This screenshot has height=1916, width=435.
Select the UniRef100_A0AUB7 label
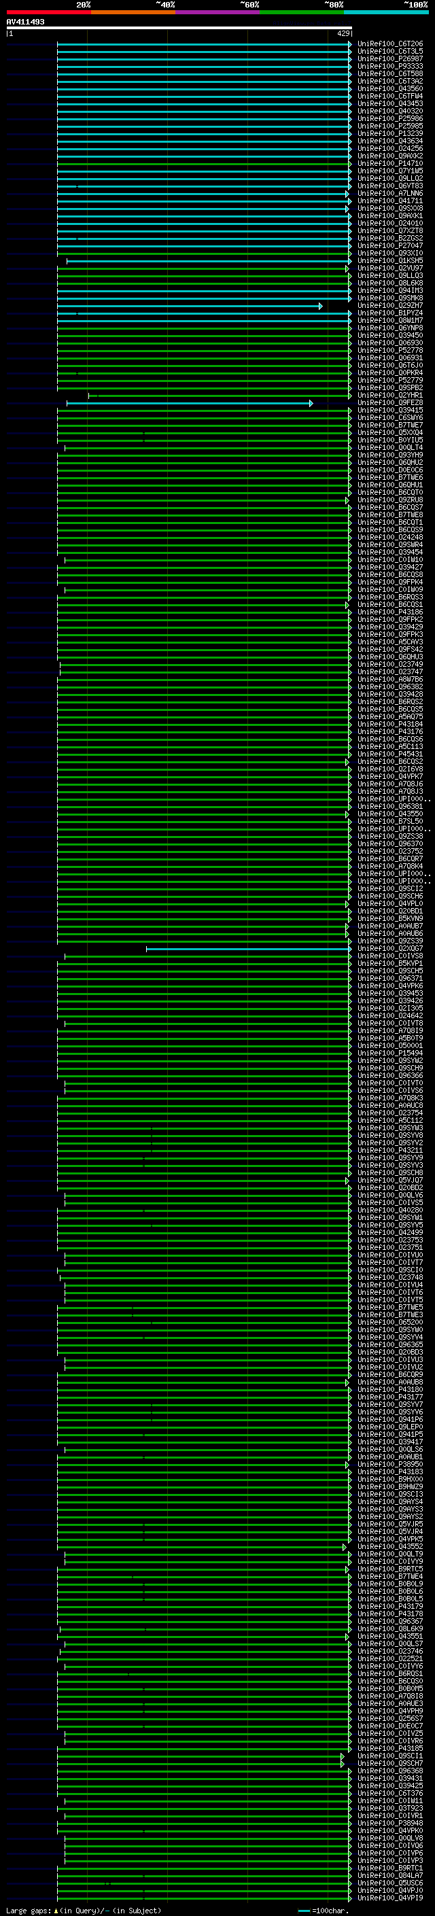coord(390,926)
